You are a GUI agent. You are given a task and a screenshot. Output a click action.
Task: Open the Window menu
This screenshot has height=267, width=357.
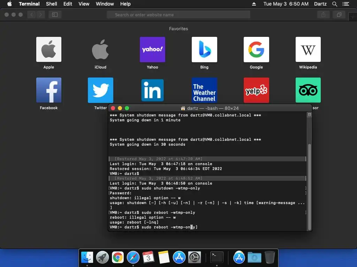coord(105,4)
